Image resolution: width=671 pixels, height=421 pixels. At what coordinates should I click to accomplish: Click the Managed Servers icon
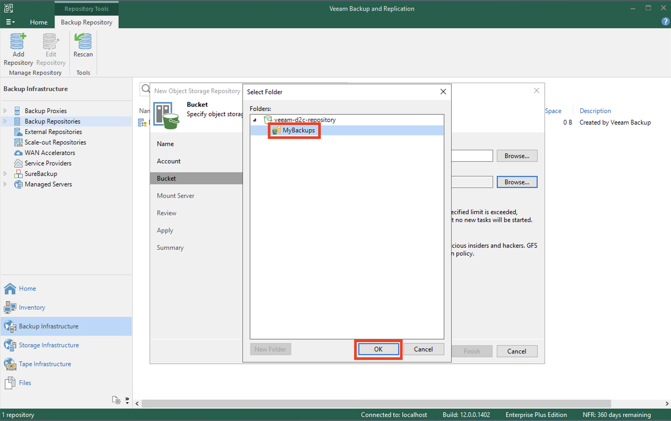(18, 184)
